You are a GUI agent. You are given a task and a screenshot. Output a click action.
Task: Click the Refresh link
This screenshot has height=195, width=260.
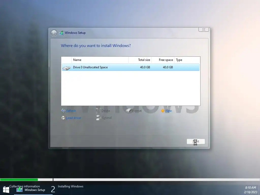coord(71,111)
